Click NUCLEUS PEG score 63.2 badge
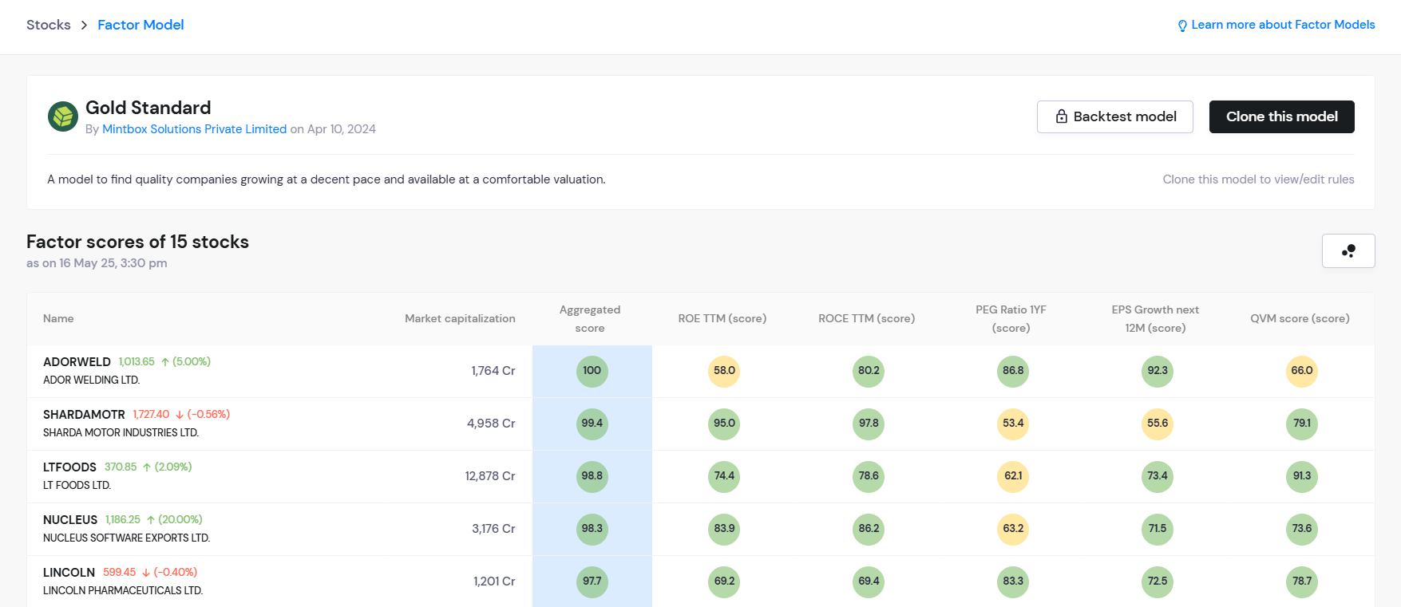The height and width of the screenshot is (607, 1401). tap(1013, 529)
